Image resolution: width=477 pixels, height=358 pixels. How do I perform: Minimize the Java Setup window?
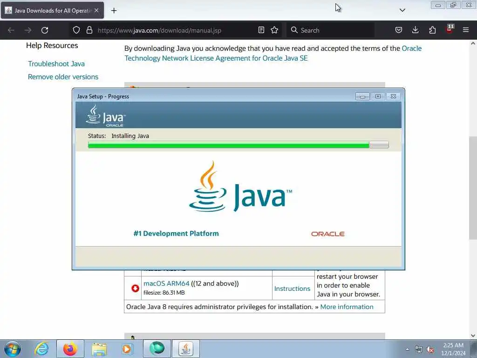(x=362, y=96)
